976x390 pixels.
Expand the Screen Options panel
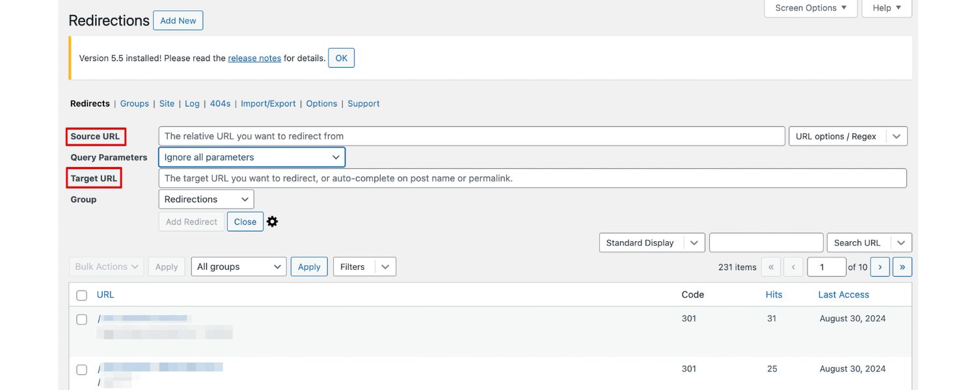[810, 8]
